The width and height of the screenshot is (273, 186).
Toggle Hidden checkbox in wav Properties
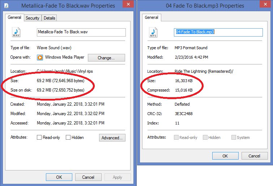pos(68,138)
